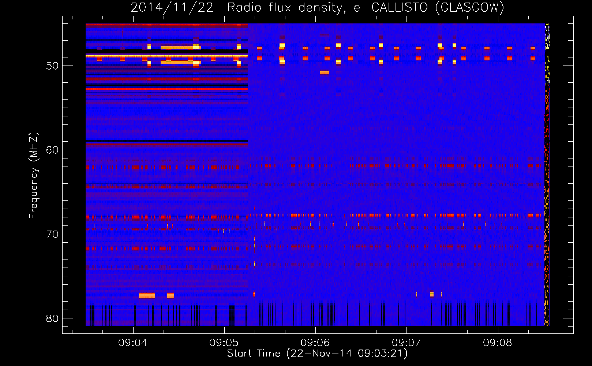Click the "Frequency (MHZ)" axis label
This screenshot has height=366, width=592.
tap(34, 176)
